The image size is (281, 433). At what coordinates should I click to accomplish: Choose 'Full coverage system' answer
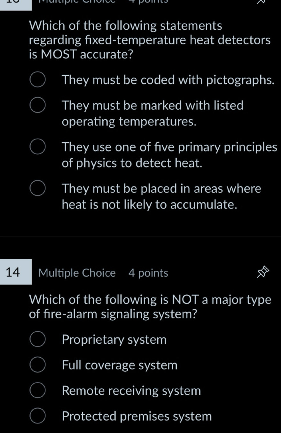37,365
